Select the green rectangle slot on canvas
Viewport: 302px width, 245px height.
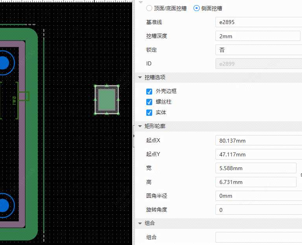click(x=107, y=100)
